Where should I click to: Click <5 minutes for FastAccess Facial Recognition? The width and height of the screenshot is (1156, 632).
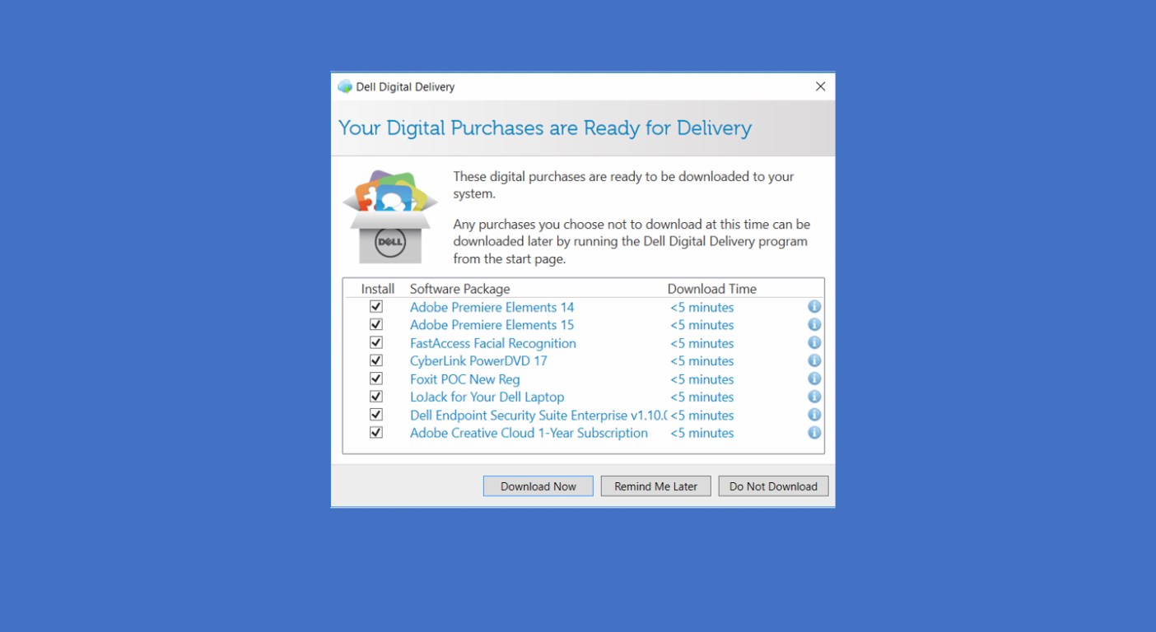coord(702,343)
